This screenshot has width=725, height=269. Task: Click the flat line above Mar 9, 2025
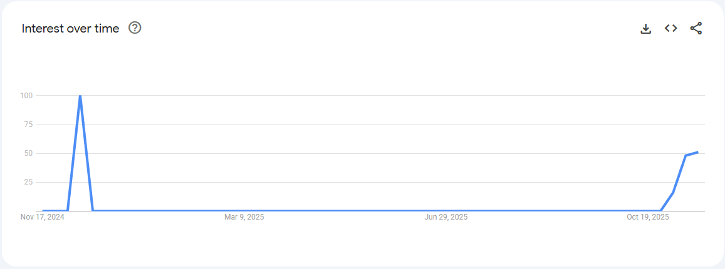(244, 211)
